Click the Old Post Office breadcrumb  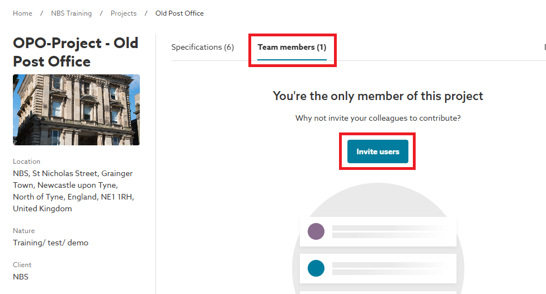180,13
